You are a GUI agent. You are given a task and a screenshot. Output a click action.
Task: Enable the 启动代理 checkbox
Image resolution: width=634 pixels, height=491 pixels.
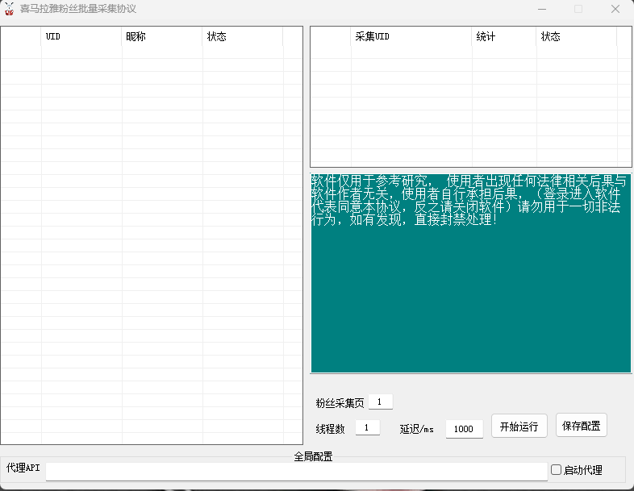click(x=556, y=470)
